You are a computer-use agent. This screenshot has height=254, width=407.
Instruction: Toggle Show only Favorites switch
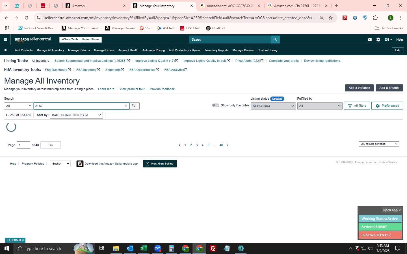pyautogui.click(x=216, y=105)
